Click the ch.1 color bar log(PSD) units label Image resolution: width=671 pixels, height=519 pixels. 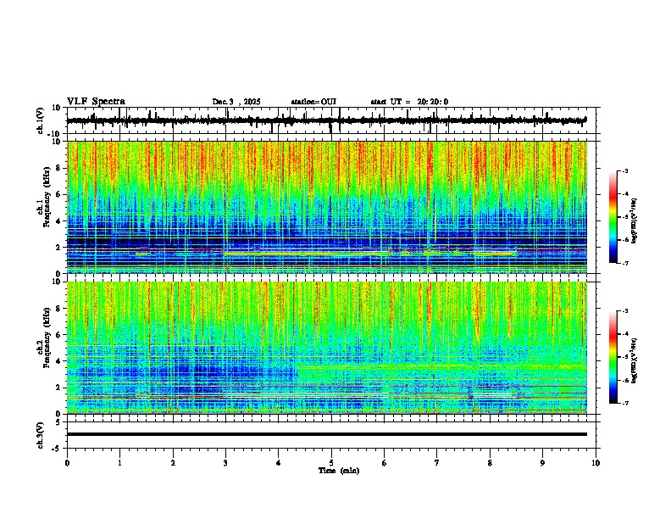coord(635,221)
